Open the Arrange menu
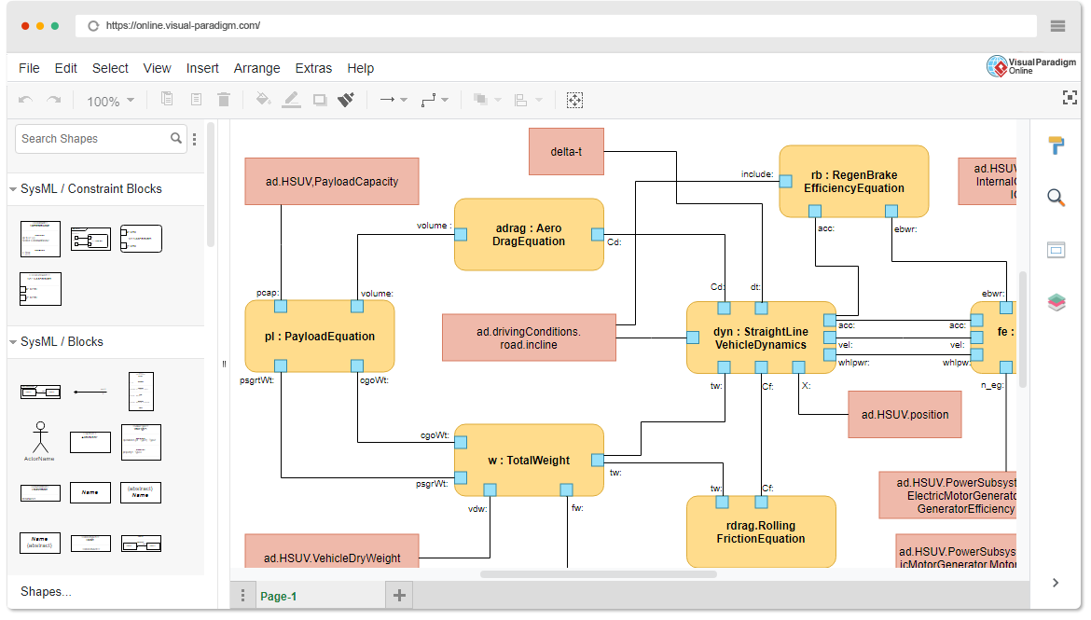The image size is (1091, 620). click(x=256, y=68)
